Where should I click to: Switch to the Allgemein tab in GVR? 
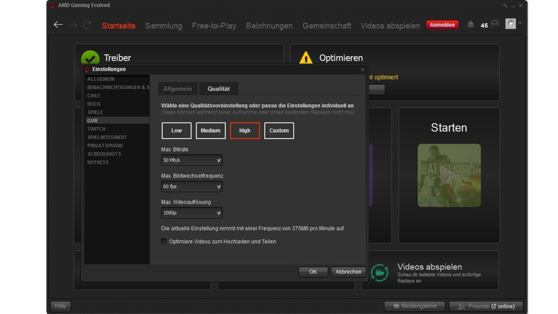(x=177, y=89)
